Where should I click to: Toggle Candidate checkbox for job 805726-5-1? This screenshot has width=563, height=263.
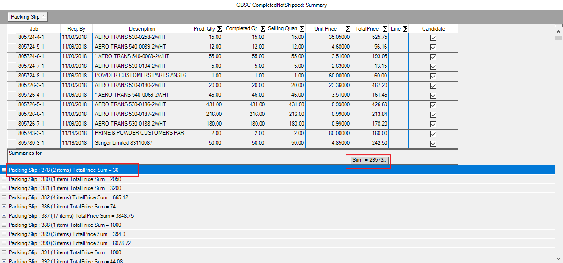tap(433, 105)
